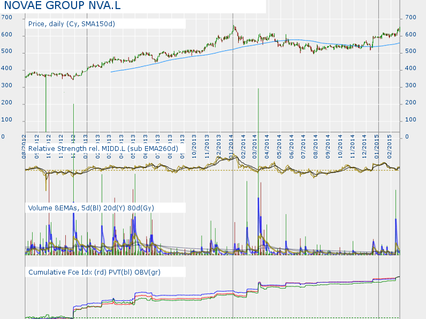Viewport: 426px width, 319px height.
Task: Select the 11/2013 date label on the time axis
Action: (x=207, y=147)
